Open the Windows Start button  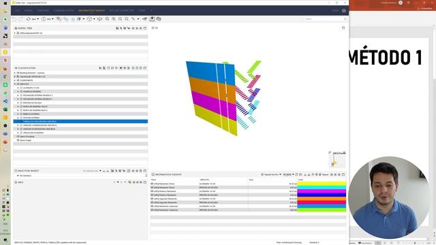(x=5, y=3)
